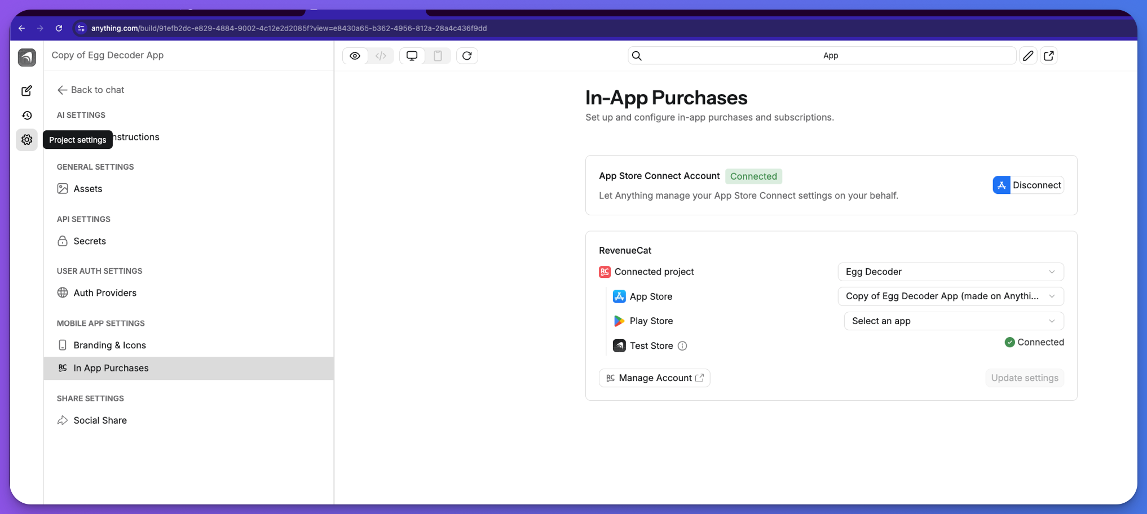Select mobile preview mode
1147x514 pixels.
tap(438, 56)
